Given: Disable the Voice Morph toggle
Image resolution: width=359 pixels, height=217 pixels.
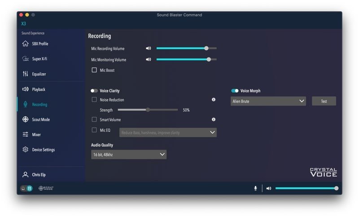Looking at the screenshot, I should coord(235,91).
